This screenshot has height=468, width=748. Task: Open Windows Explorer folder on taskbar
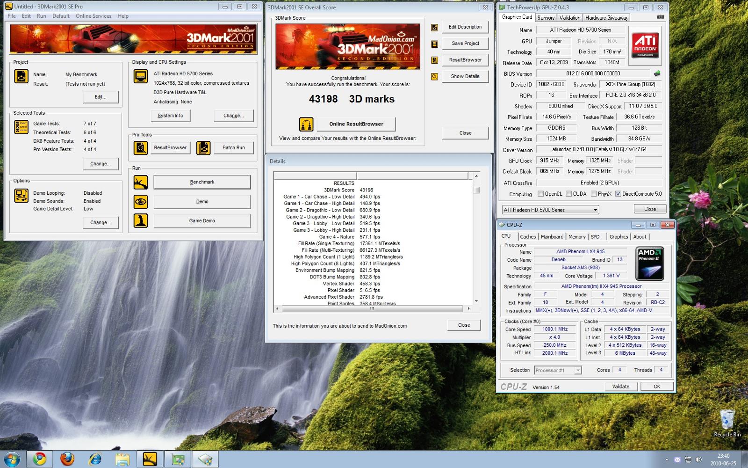pyautogui.click(x=122, y=459)
